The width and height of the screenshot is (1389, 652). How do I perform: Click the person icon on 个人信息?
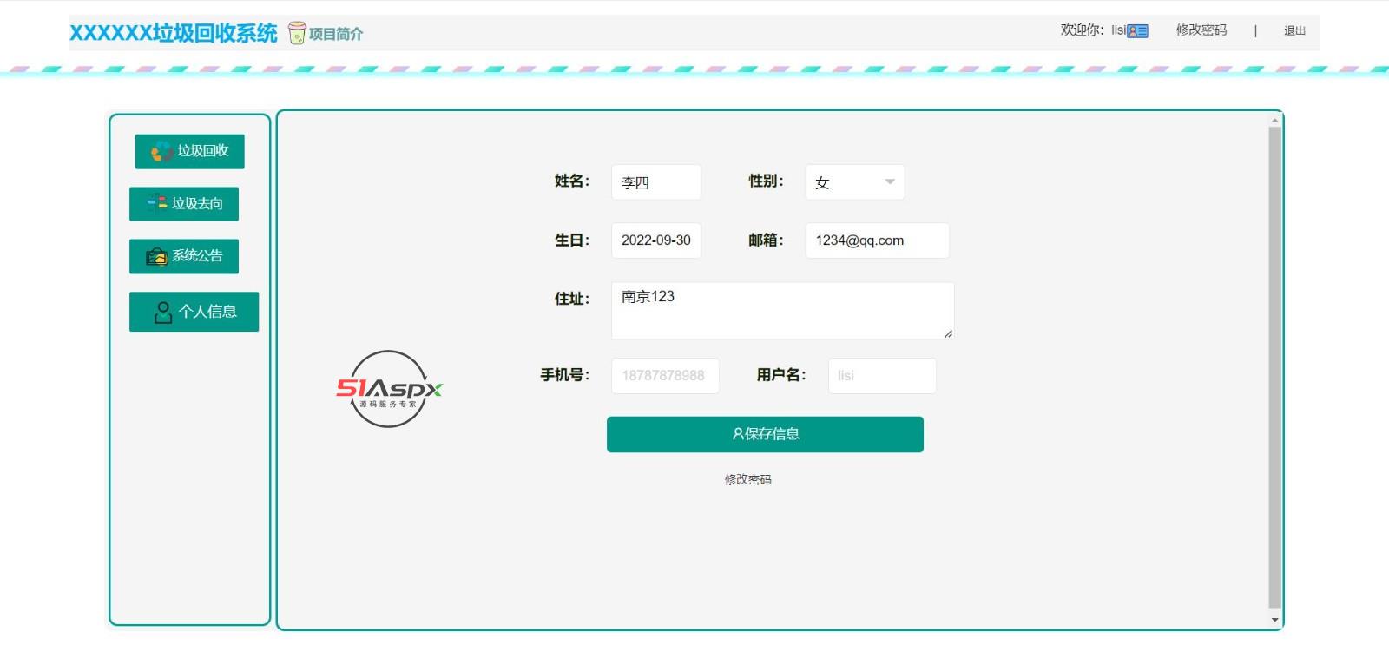coord(162,313)
